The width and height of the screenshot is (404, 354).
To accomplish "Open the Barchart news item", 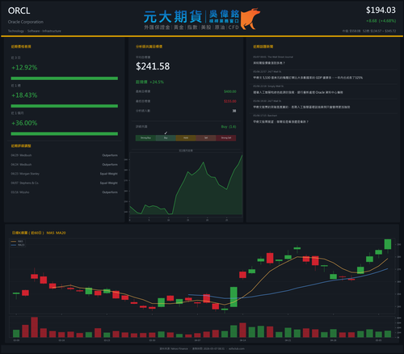I will (325, 119).
